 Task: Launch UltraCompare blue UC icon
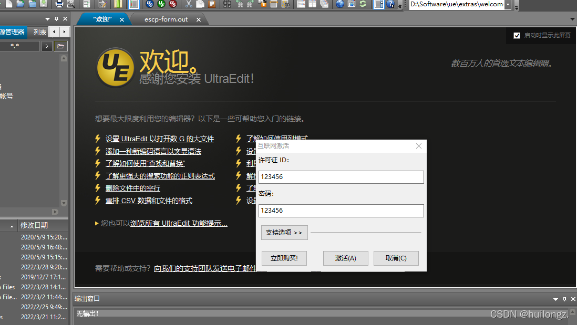tap(149, 4)
